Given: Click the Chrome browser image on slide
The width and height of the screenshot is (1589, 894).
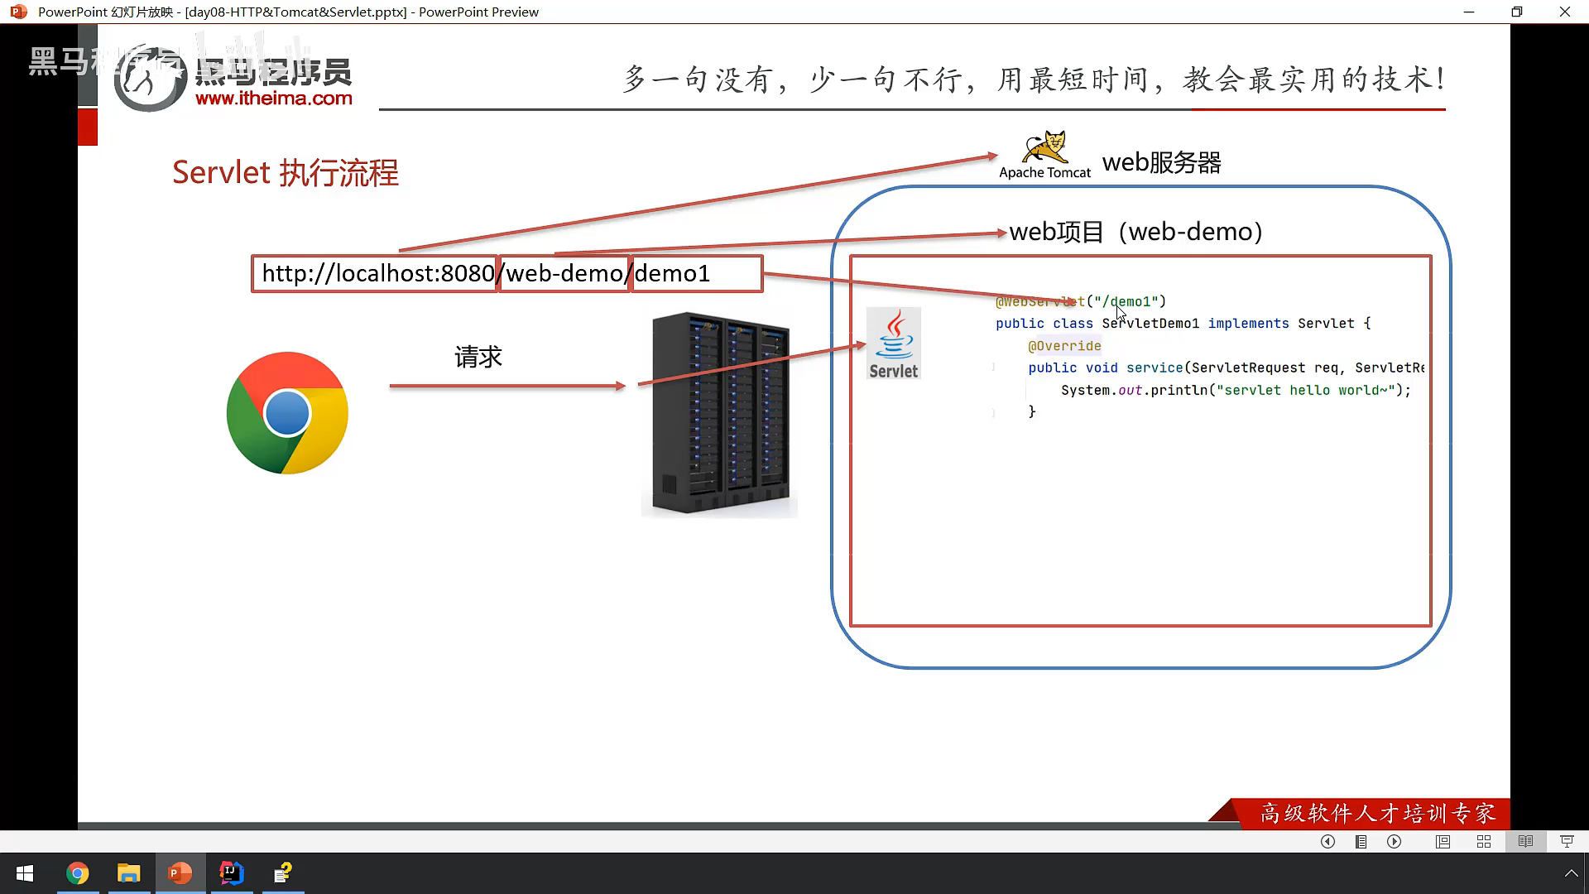Looking at the screenshot, I should pos(287,413).
